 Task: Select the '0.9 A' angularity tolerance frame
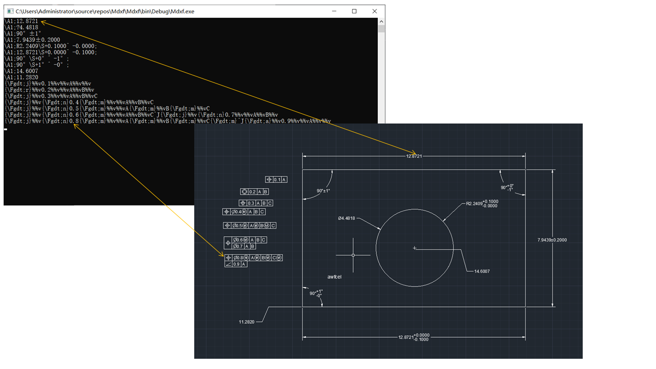[236, 264]
